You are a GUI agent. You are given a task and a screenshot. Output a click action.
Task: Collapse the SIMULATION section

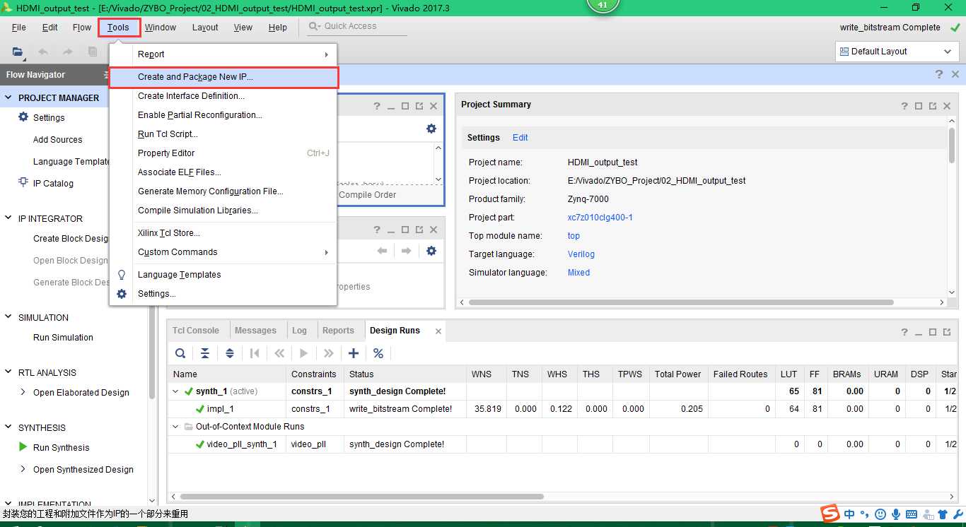pos(8,317)
